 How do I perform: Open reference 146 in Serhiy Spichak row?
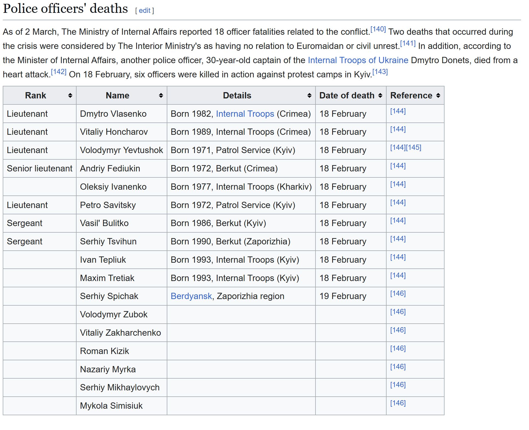click(x=398, y=294)
